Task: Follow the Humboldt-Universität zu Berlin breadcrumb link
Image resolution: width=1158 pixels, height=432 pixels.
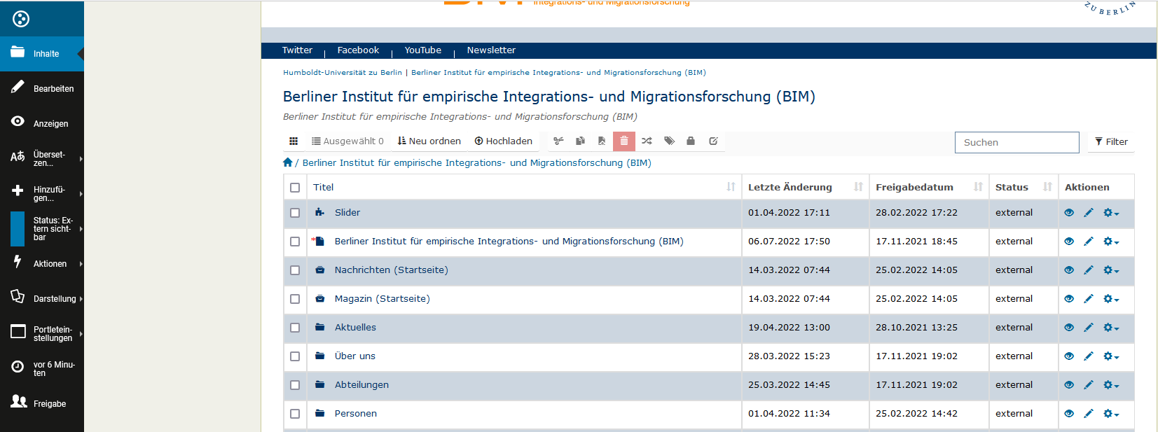Action: click(343, 73)
